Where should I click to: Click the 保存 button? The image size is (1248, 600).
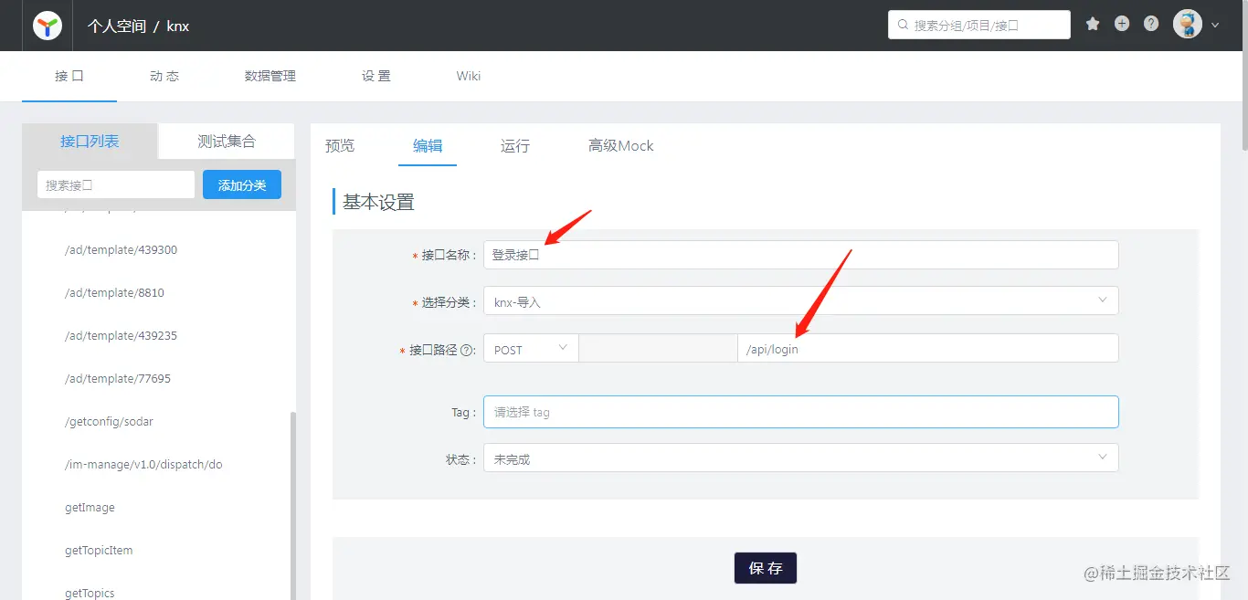766,568
